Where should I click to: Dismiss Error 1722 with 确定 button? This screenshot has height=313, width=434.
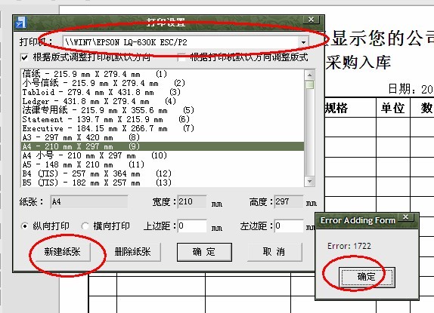point(367,277)
